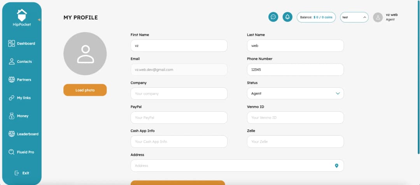Click the HipPocket house logo
This screenshot has width=420, height=185.
pyautogui.click(x=22, y=15)
